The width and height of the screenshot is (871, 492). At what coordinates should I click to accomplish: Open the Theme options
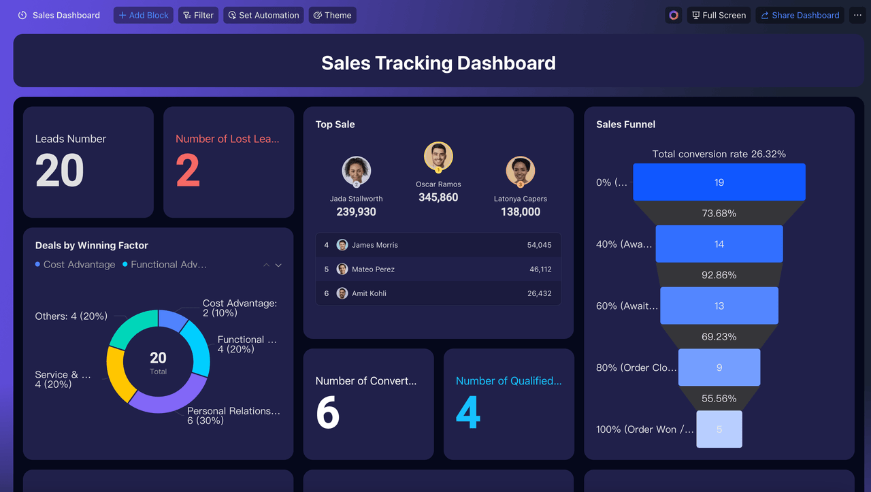[x=332, y=15]
